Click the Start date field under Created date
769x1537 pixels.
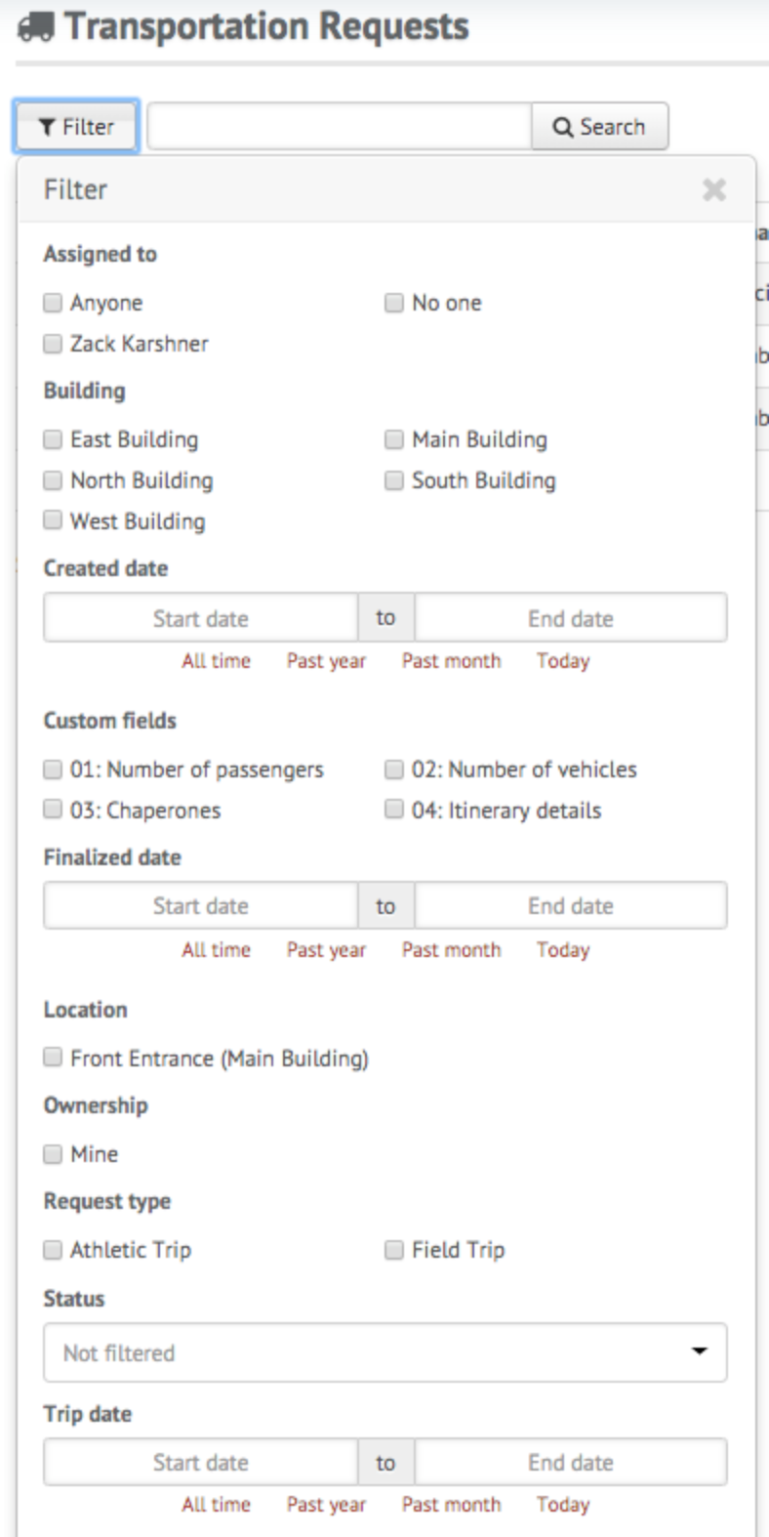click(201, 617)
